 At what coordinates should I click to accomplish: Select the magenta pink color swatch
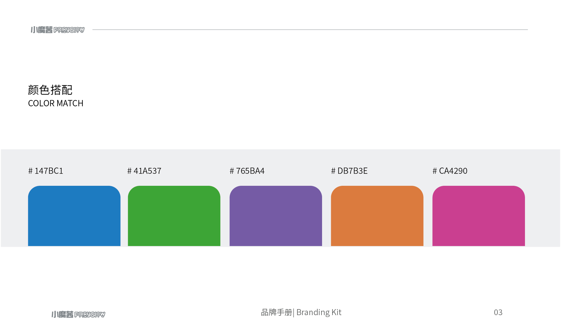point(479,216)
